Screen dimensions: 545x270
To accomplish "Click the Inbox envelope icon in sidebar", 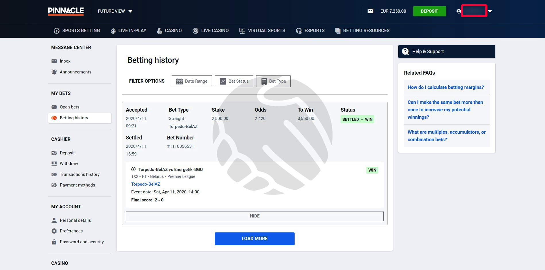I will 54,61.
